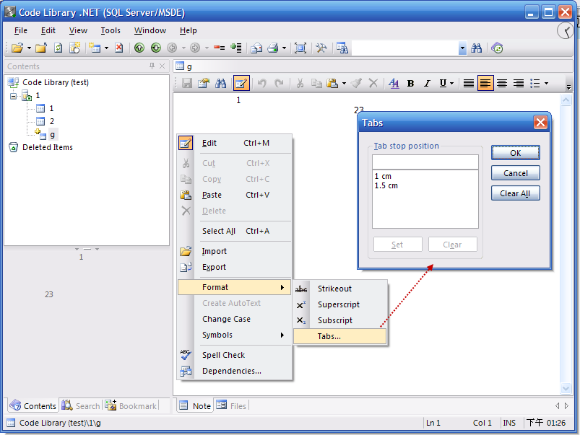Screen dimensions: 580x435
Task: Toggle Underline formatting button
Action: tap(443, 84)
